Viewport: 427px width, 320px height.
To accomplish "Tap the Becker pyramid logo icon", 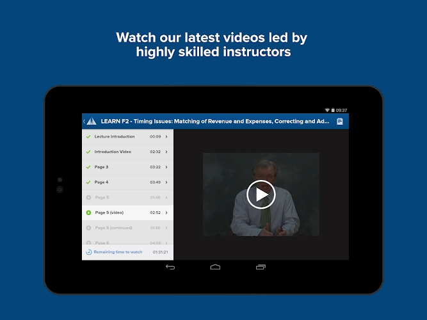I will pyautogui.click(x=92, y=121).
